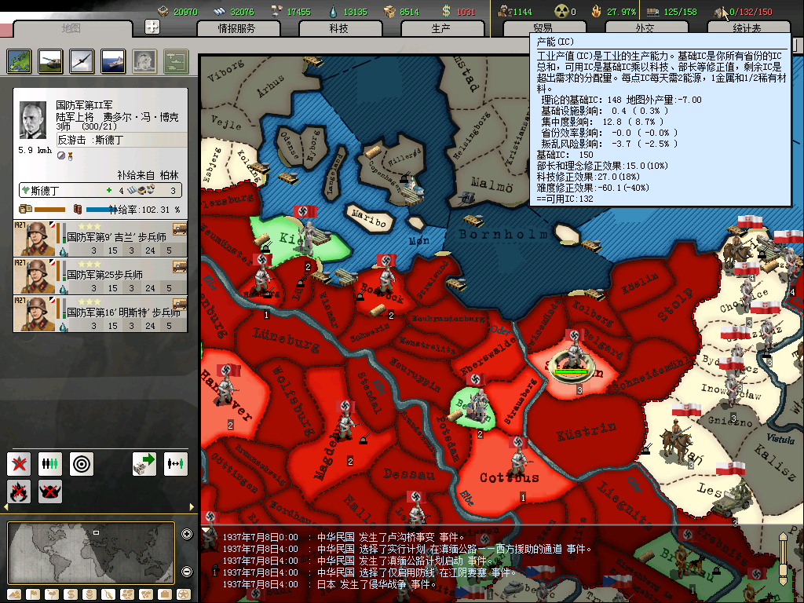Select the air units plane view icon
Screen dimensions: 804x603
click(82, 61)
